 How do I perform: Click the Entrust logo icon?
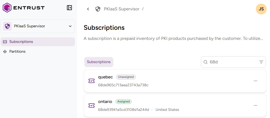(7, 8)
